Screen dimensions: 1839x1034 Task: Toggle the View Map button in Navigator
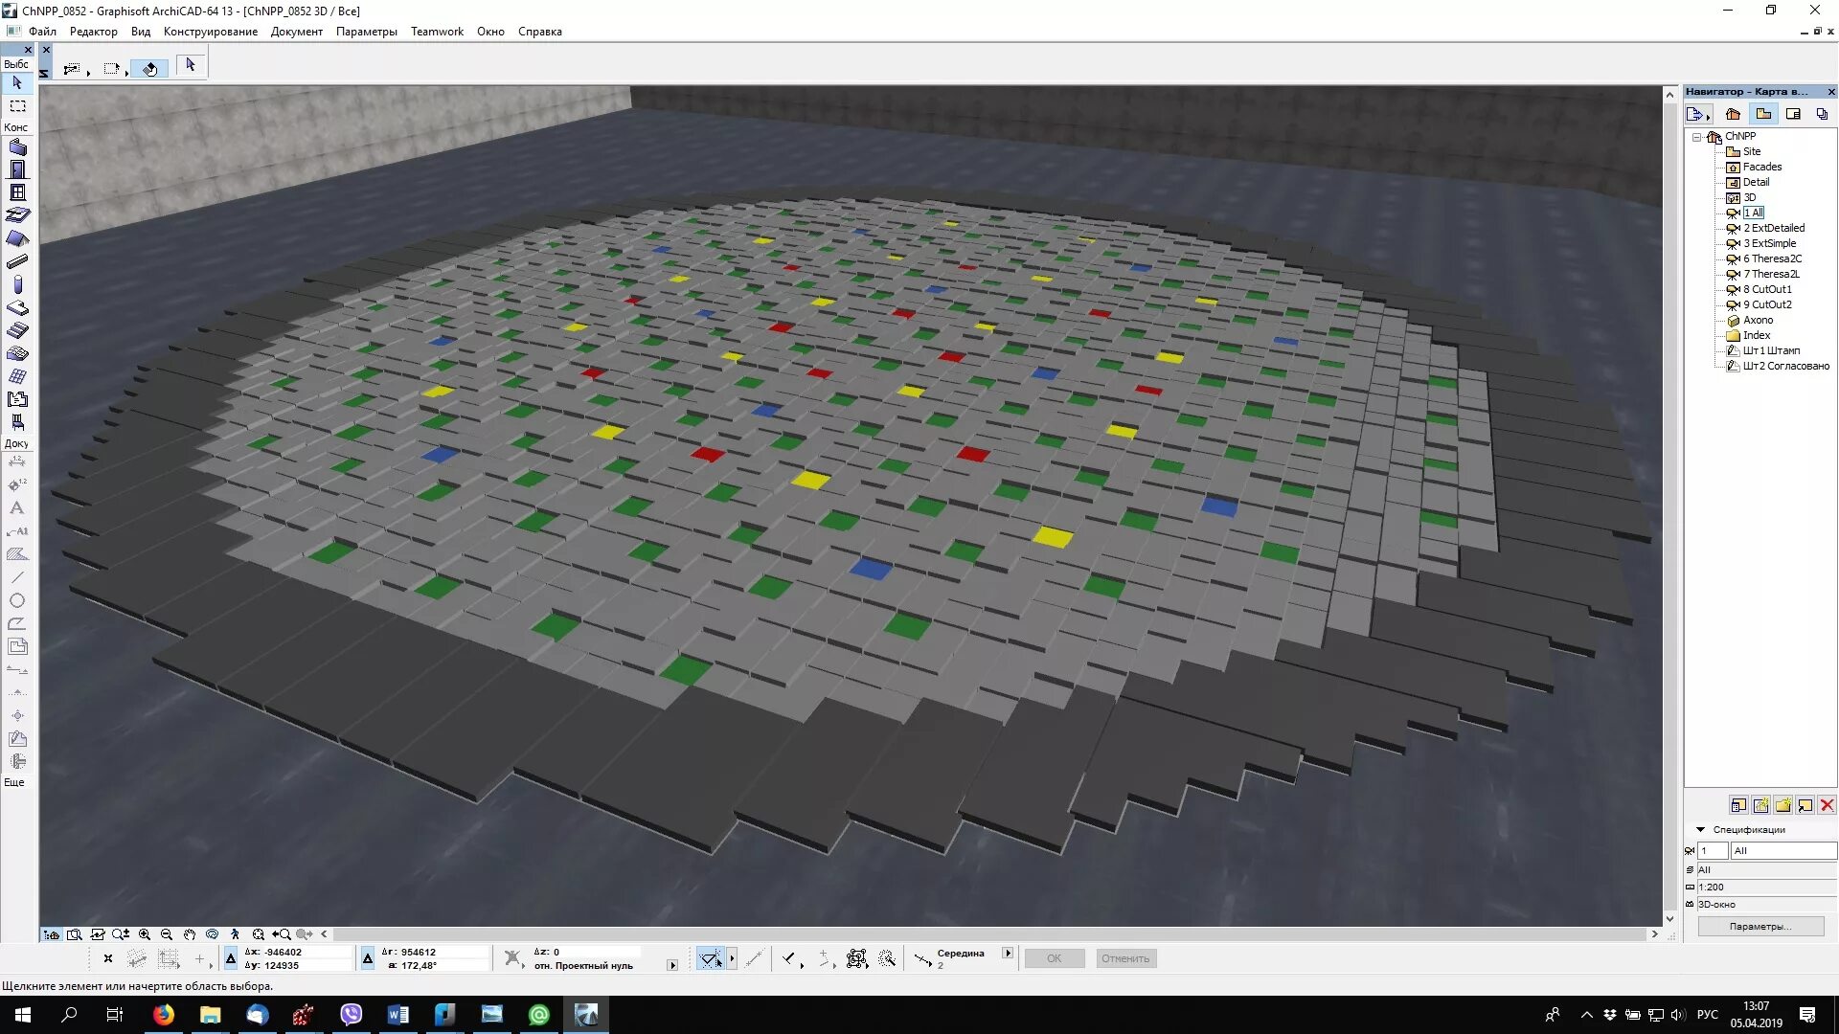click(1763, 114)
